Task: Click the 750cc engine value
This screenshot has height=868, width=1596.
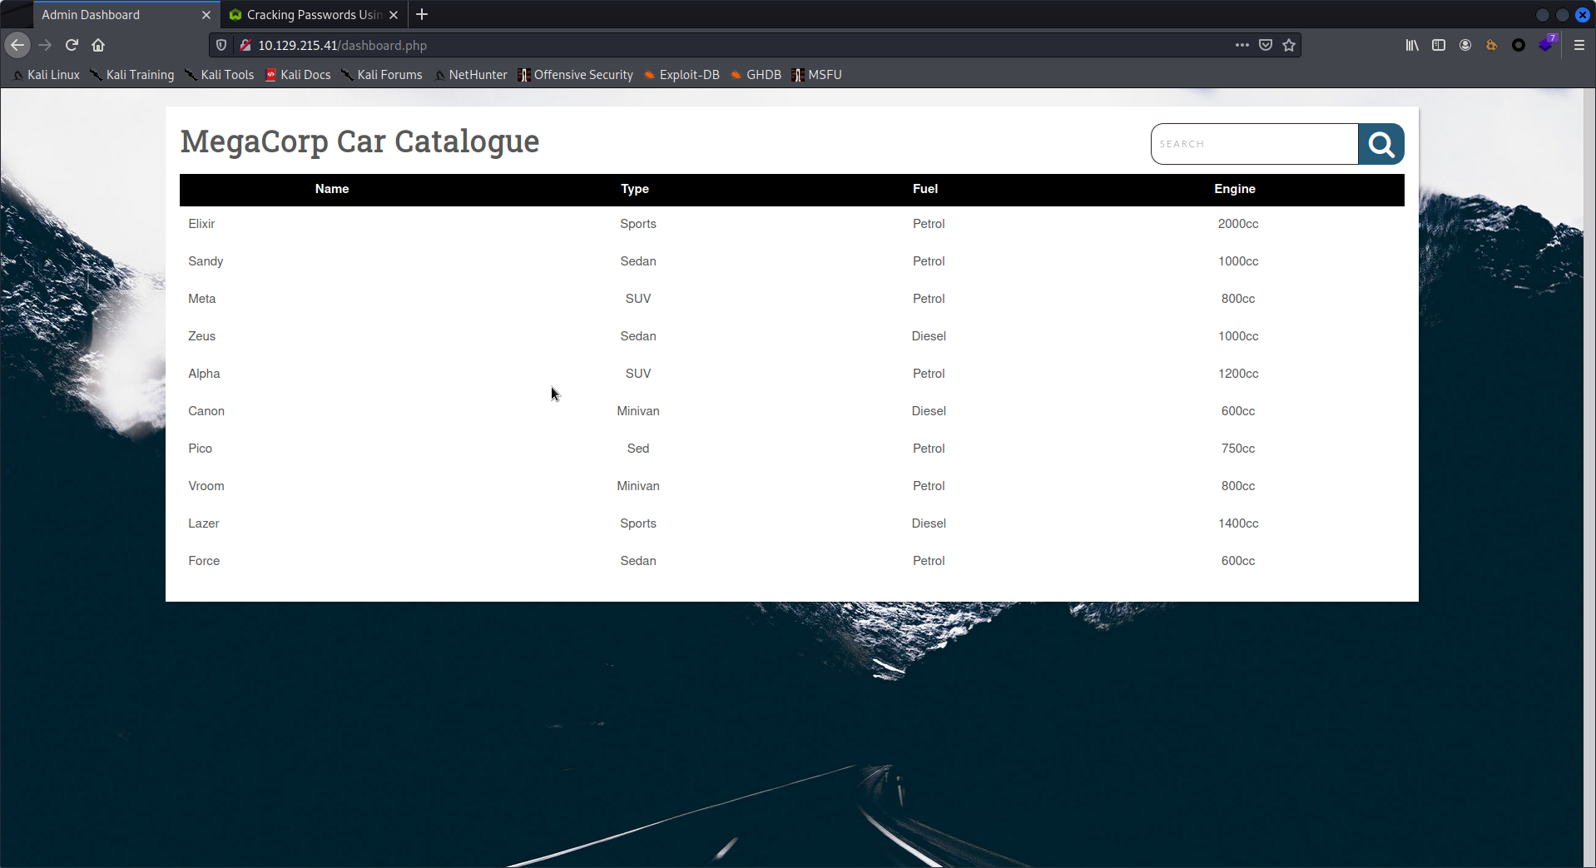Action: 1238,449
